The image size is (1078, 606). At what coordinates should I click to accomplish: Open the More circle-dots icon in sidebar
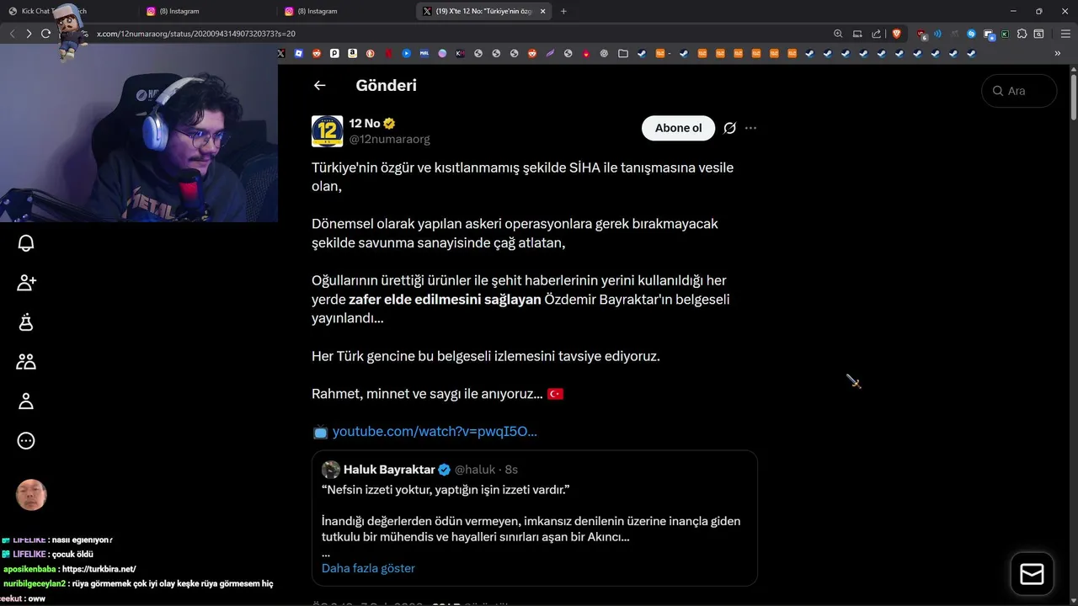click(26, 441)
